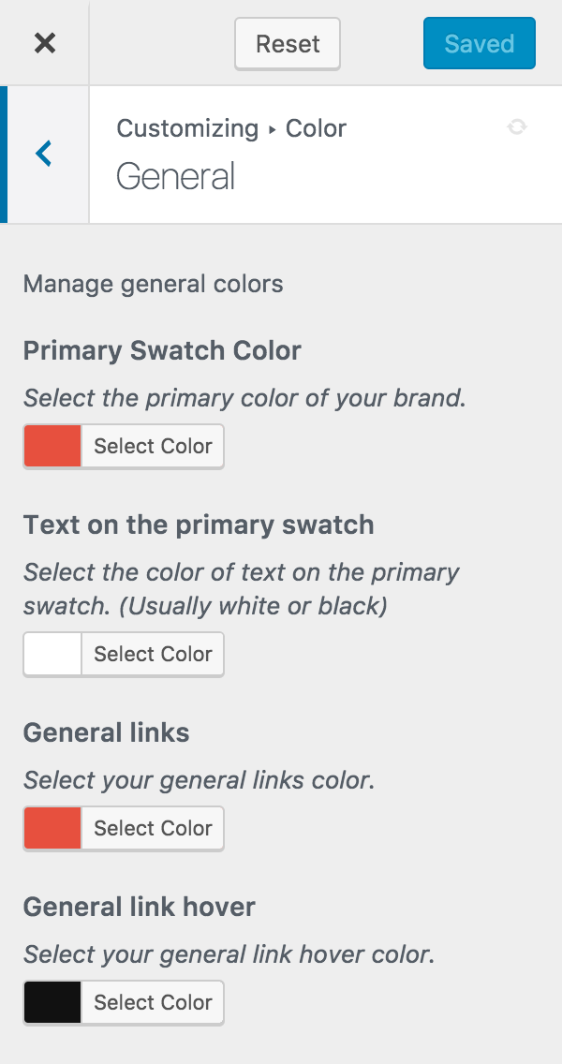
Task: Open the white text-on-primary-swatch color swatch
Action: coord(53,654)
